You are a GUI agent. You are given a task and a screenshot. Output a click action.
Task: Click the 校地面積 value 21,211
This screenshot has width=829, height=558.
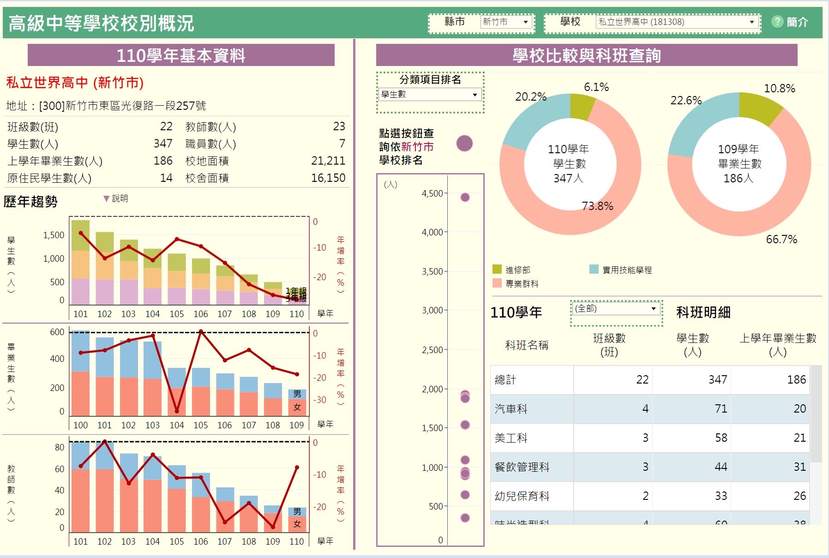pyautogui.click(x=328, y=161)
